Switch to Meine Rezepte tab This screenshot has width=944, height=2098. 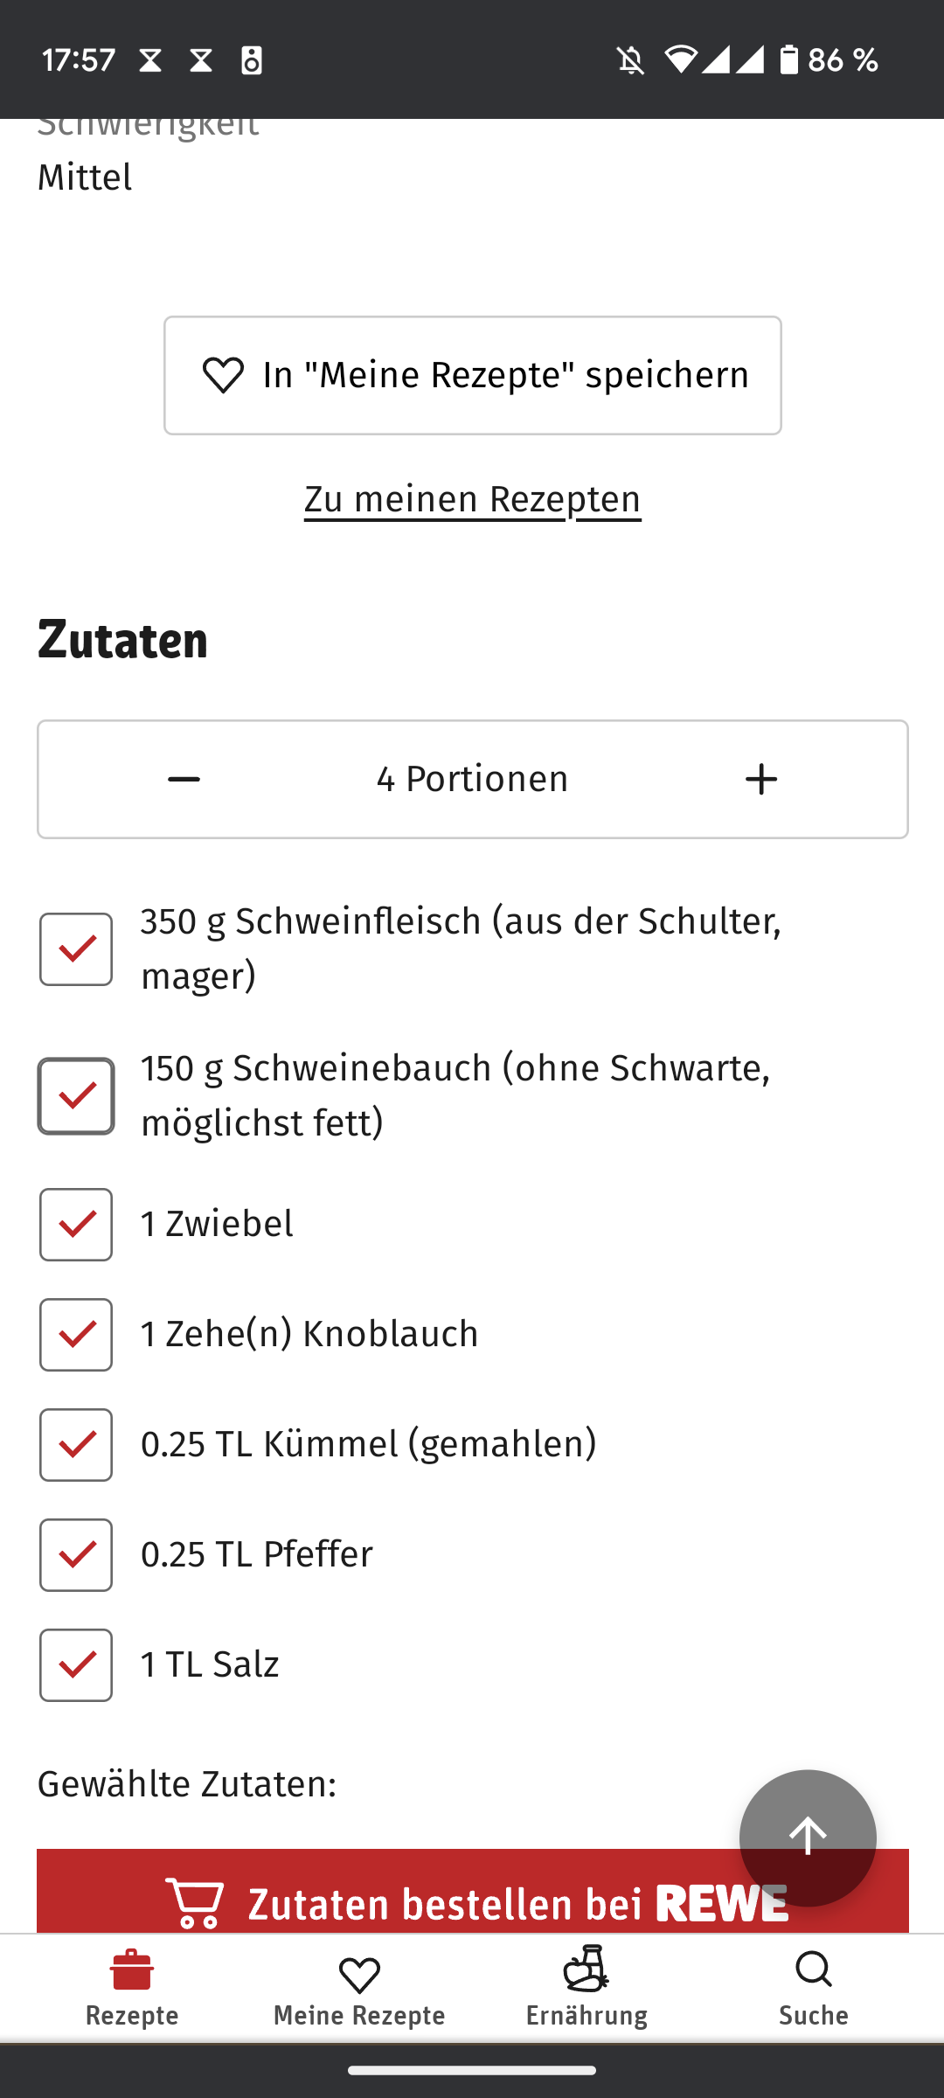[359, 1987]
